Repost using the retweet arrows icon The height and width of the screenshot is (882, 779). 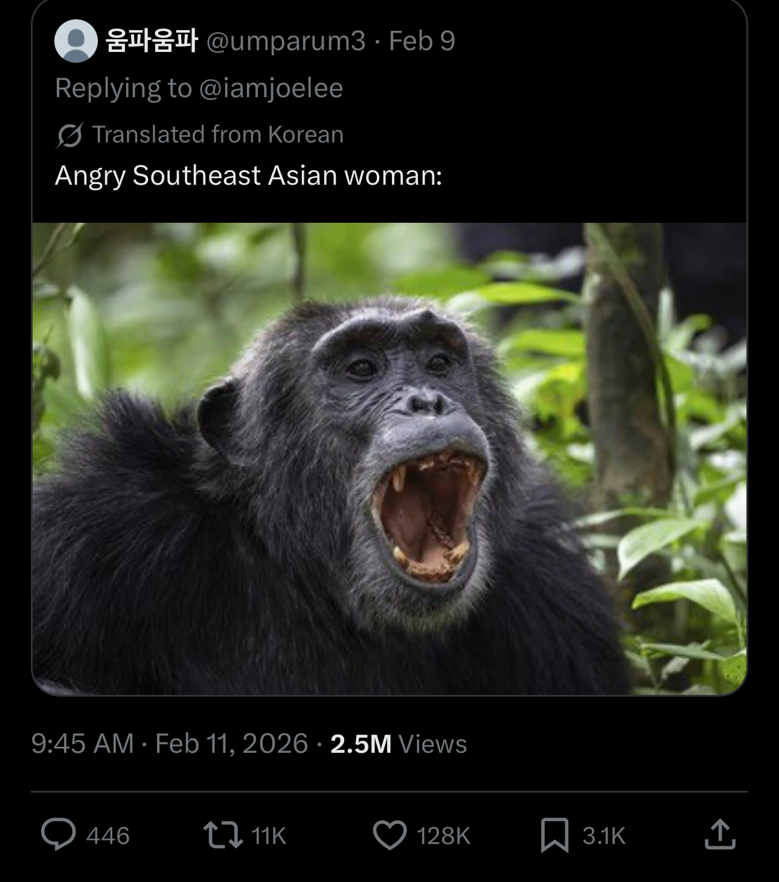click(x=222, y=835)
